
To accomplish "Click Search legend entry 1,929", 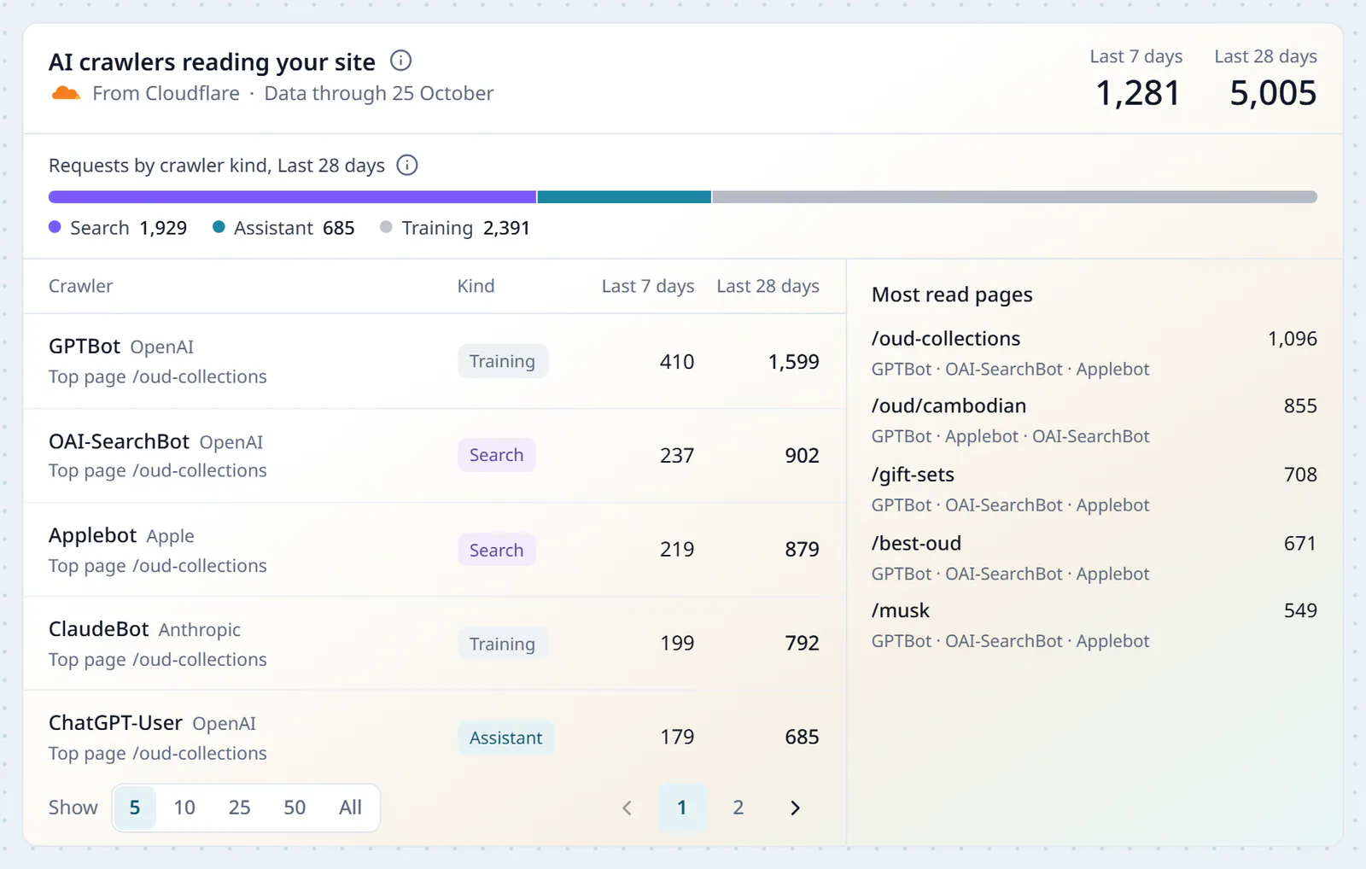I will (x=118, y=228).
